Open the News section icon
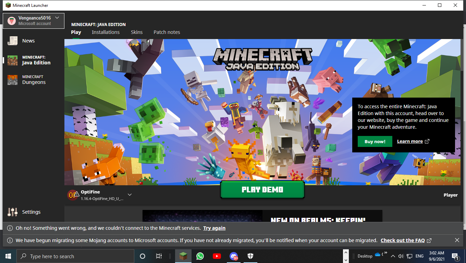 click(x=13, y=41)
